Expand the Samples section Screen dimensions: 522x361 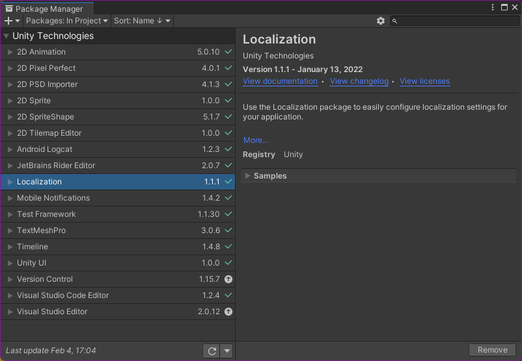point(248,176)
